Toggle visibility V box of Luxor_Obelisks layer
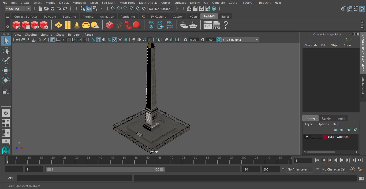This screenshot has width=366, height=189. click(x=307, y=137)
